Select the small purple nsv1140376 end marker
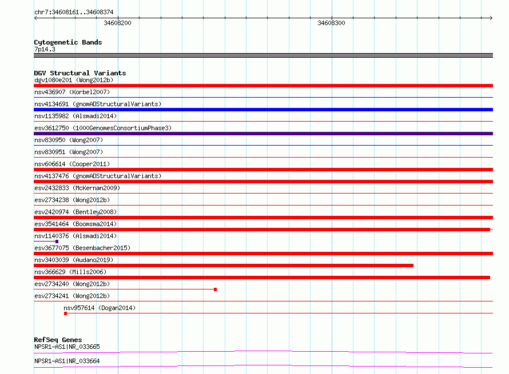Screen dimensions: 509x374 click(57, 242)
